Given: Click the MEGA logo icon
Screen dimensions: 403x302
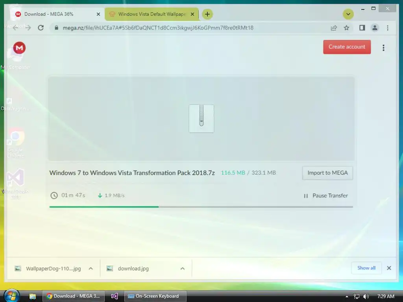Looking at the screenshot, I should coord(19,48).
